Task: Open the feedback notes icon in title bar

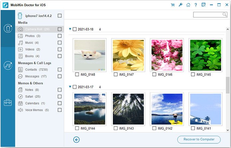Action: (203, 5)
